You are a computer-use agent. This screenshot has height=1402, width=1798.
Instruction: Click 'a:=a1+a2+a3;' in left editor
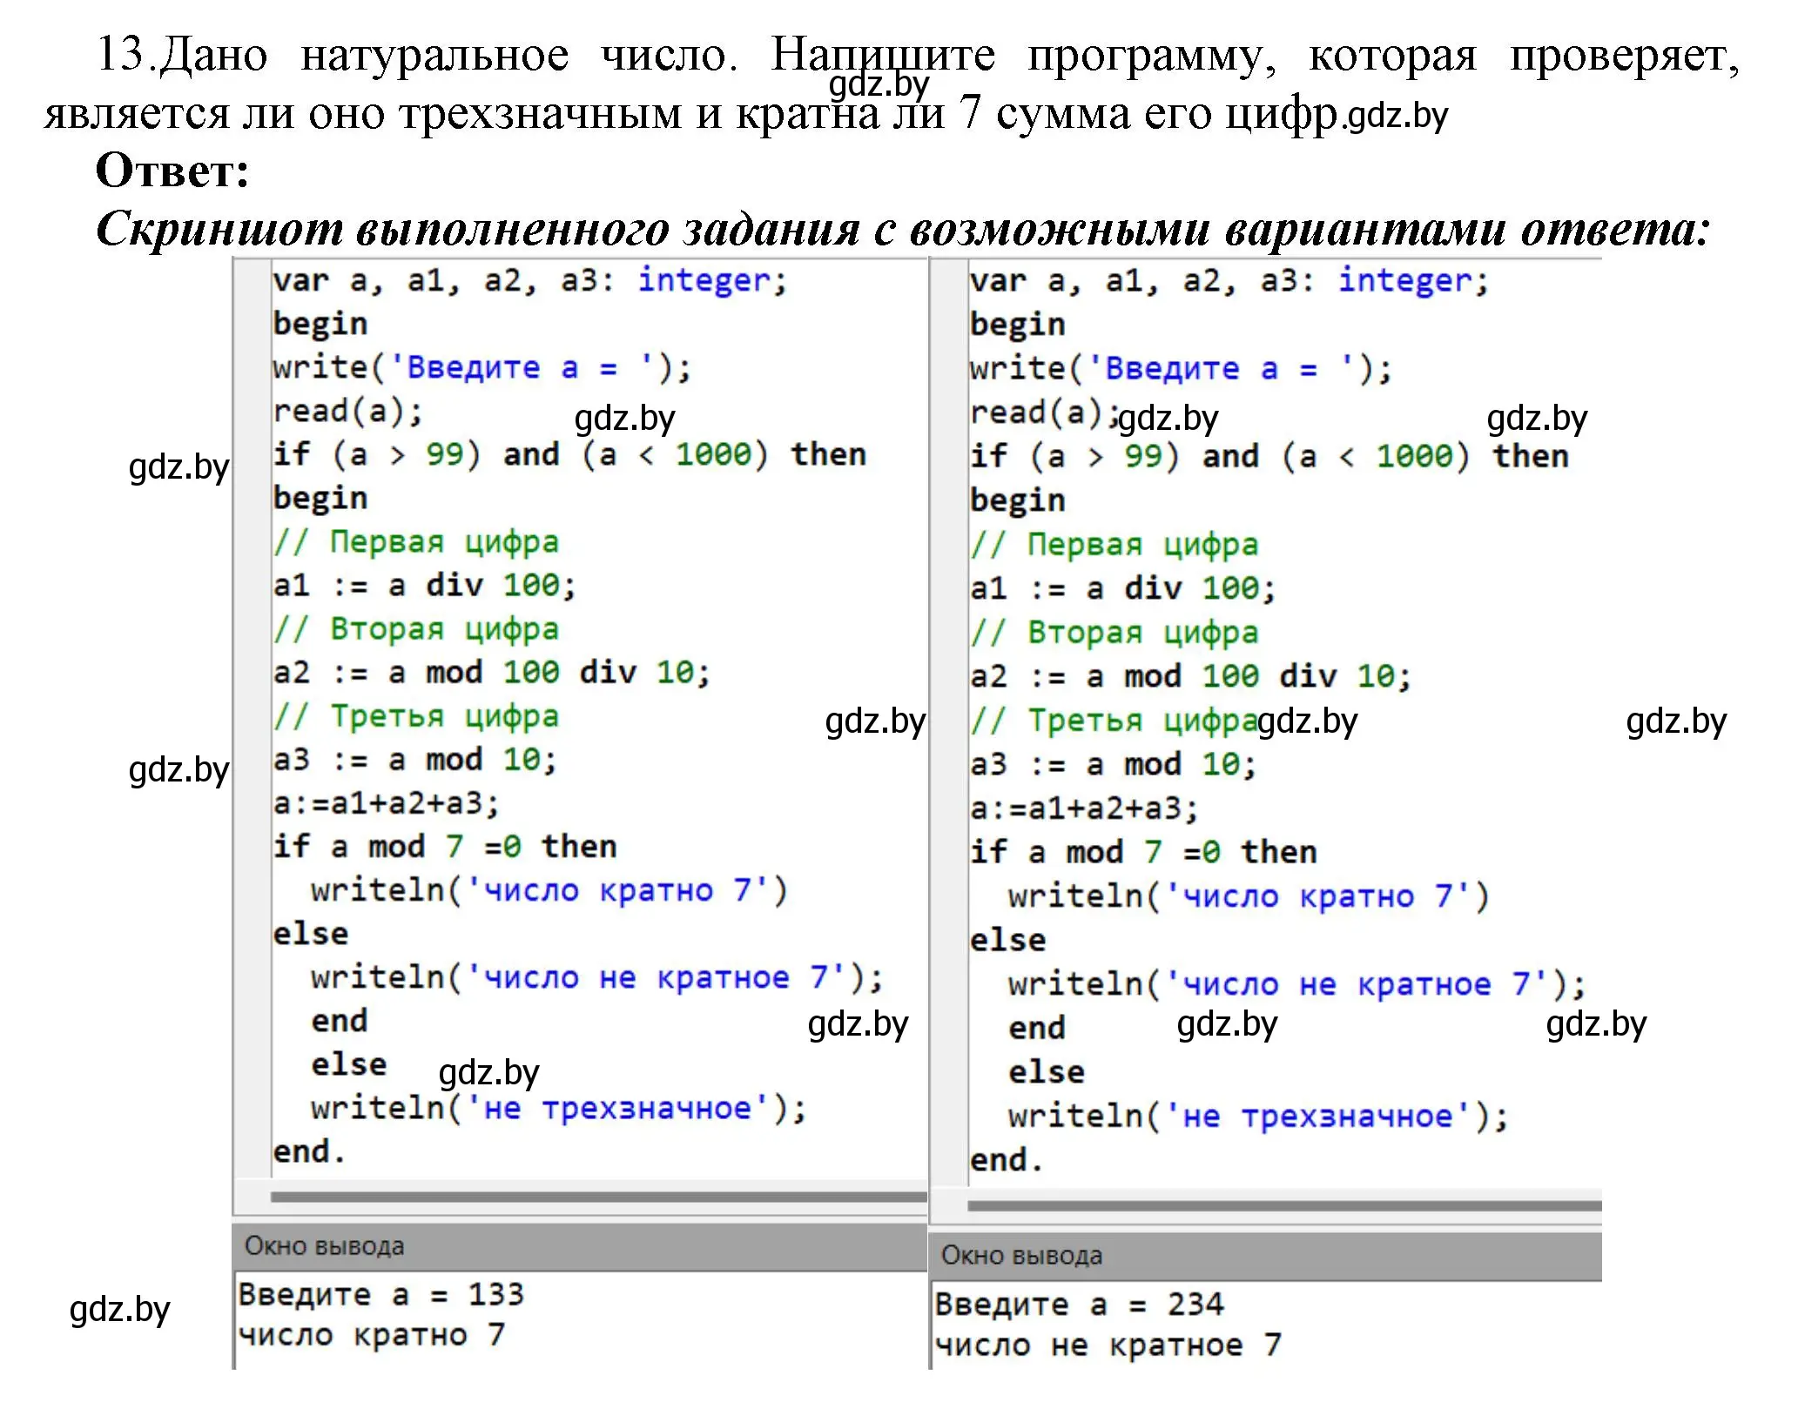387,802
